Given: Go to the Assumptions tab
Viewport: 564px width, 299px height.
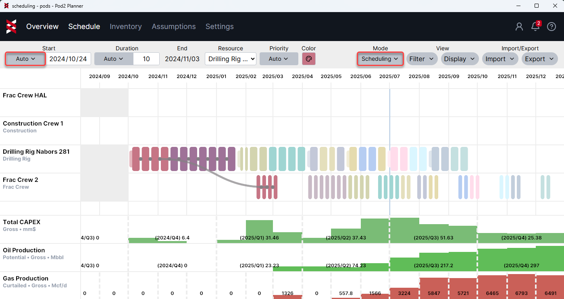Looking at the screenshot, I should pyautogui.click(x=174, y=27).
